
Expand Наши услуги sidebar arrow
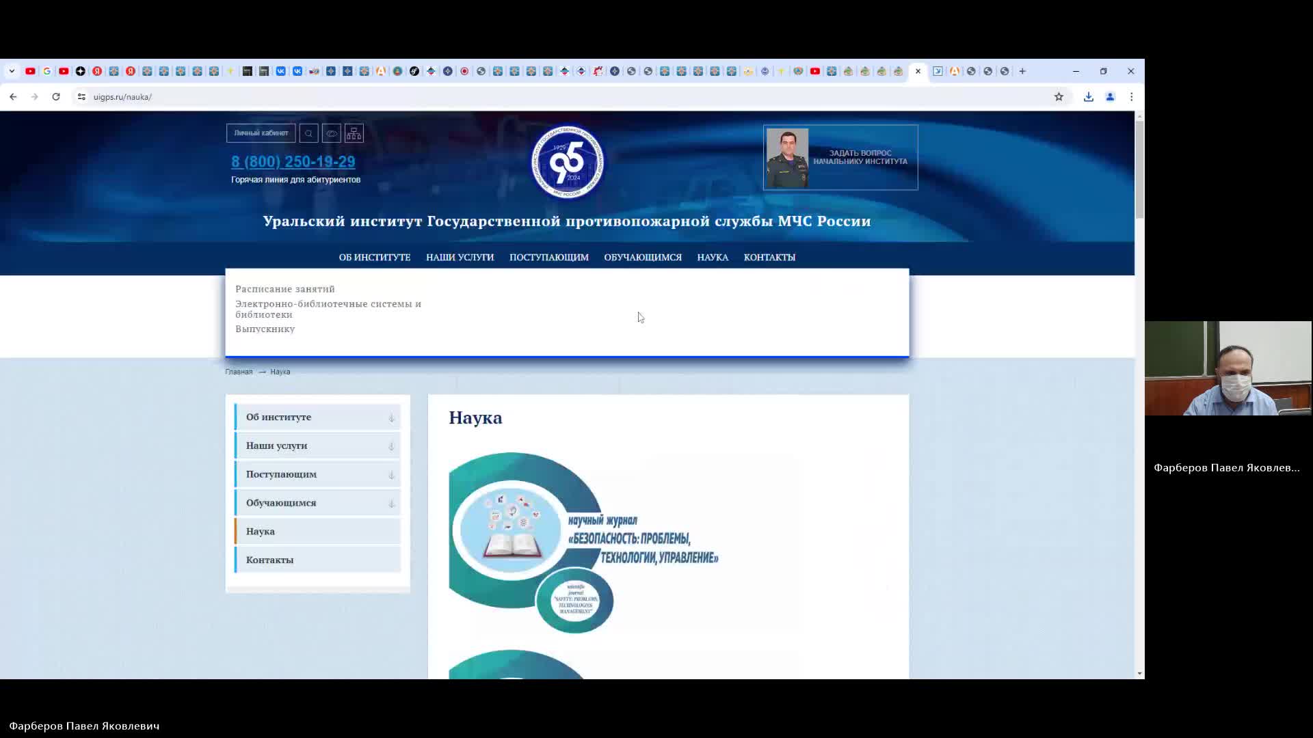click(x=391, y=446)
